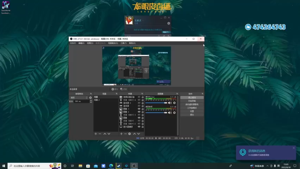Pop out the 转场特效 dock panel icon
This screenshot has height=169, width=300.
pyautogui.click(x=91, y=94)
